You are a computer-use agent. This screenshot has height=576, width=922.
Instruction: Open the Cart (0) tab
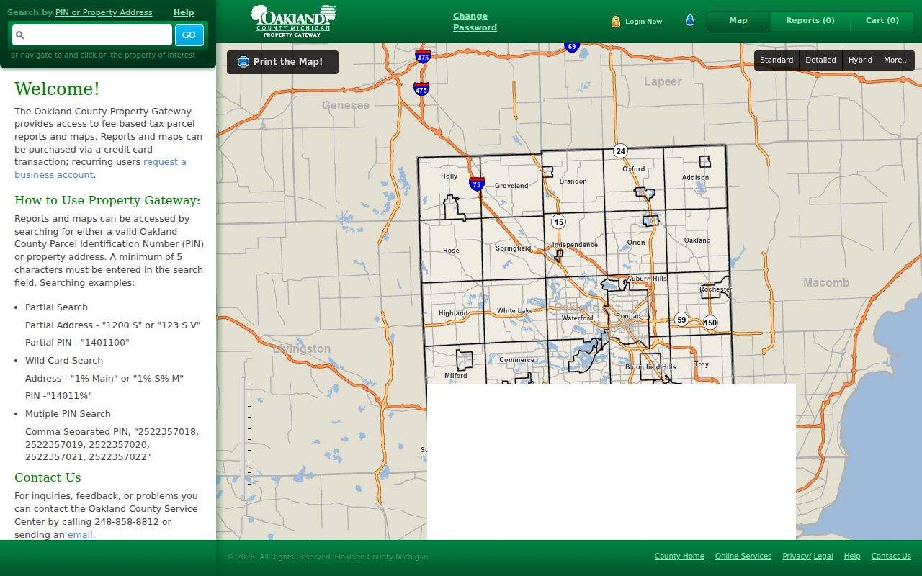click(882, 21)
